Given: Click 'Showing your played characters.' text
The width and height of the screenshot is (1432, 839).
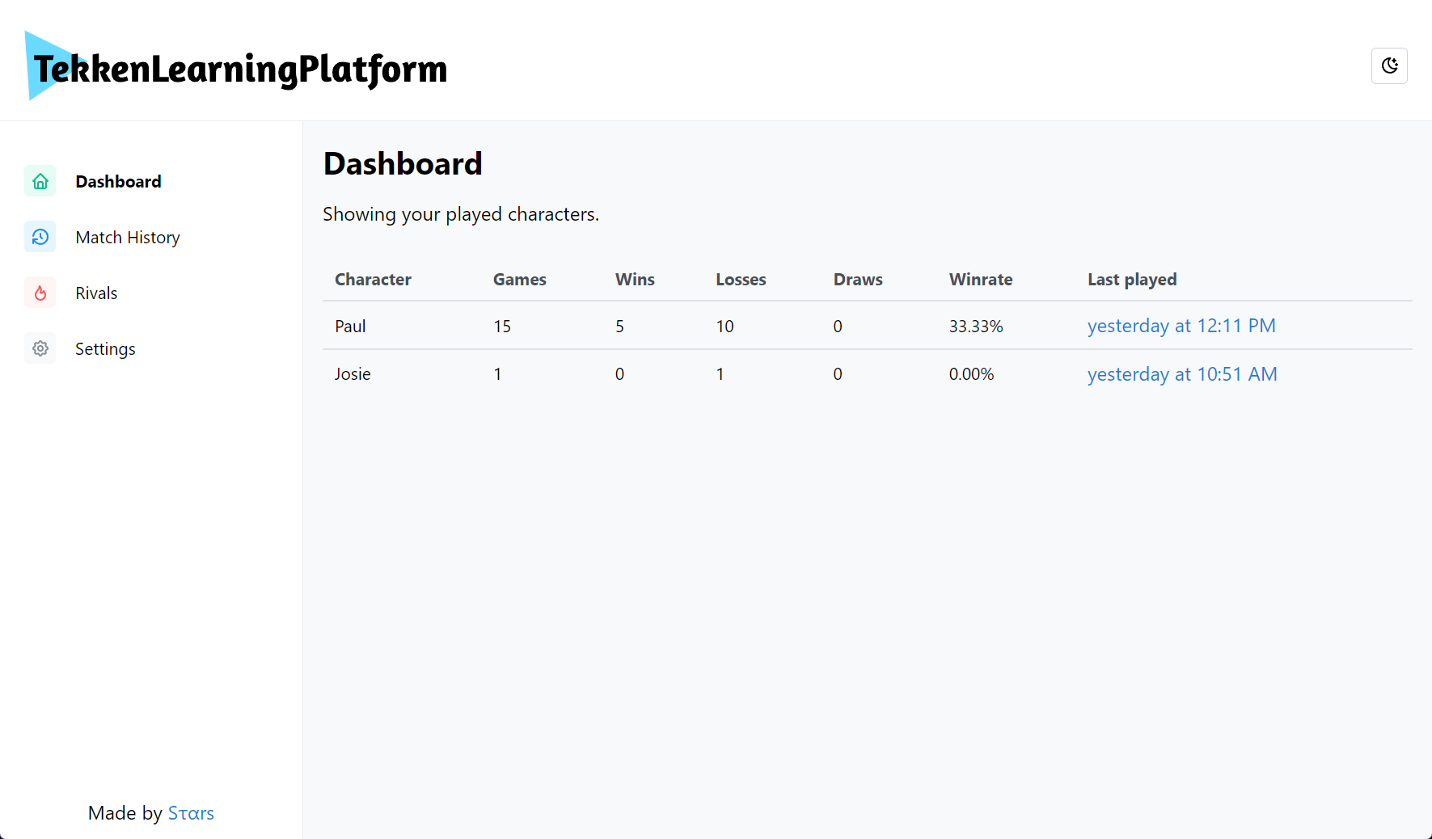Looking at the screenshot, I should click(461, 214).
